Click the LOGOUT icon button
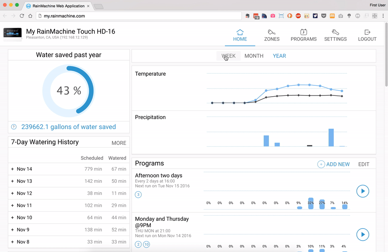Viewport: 388px width, 252px height. (367, 36)
